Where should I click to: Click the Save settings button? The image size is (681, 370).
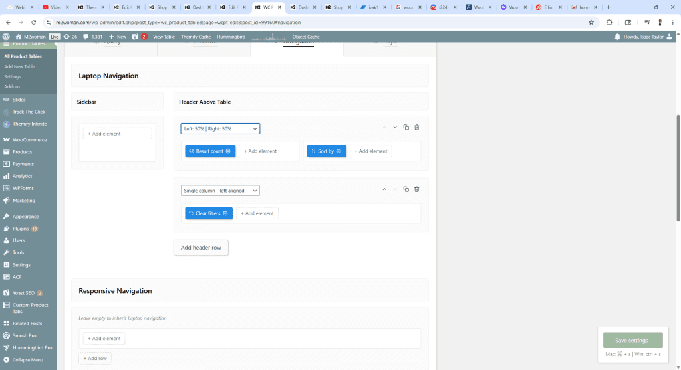633,341
